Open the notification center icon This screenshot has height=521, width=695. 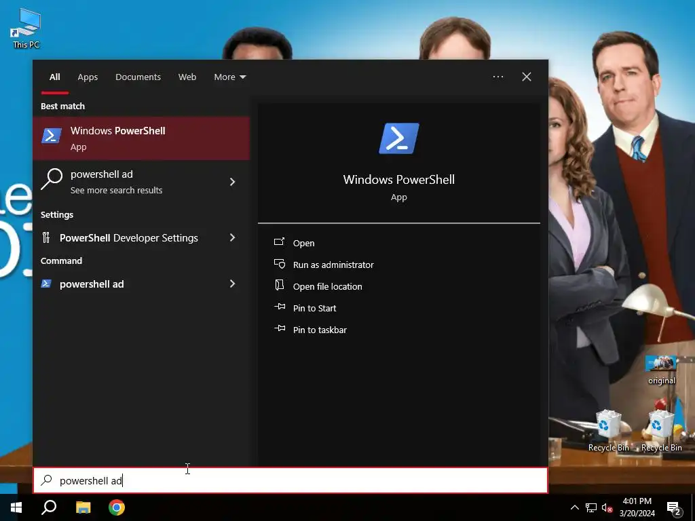tap(674, 507)
